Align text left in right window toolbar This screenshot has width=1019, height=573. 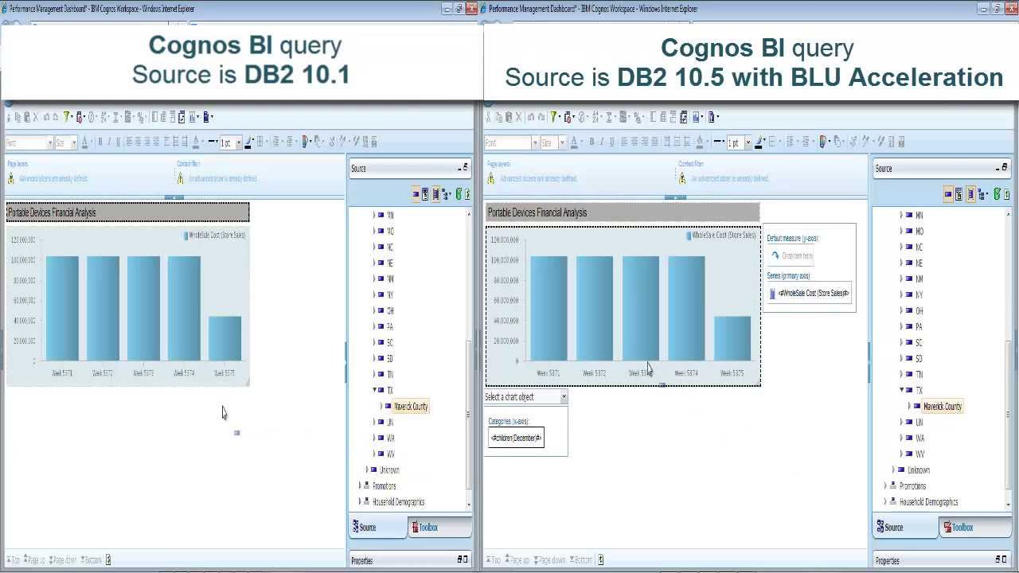point(623,142)
